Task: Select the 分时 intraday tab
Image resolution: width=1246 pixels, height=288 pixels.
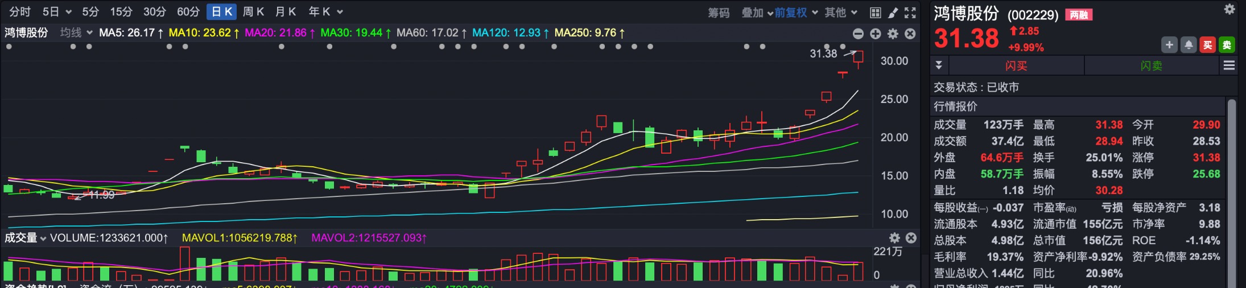Action: 20,12
